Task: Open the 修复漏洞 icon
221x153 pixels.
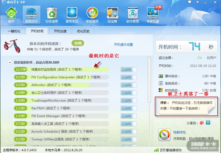Action: coord(92,15)
